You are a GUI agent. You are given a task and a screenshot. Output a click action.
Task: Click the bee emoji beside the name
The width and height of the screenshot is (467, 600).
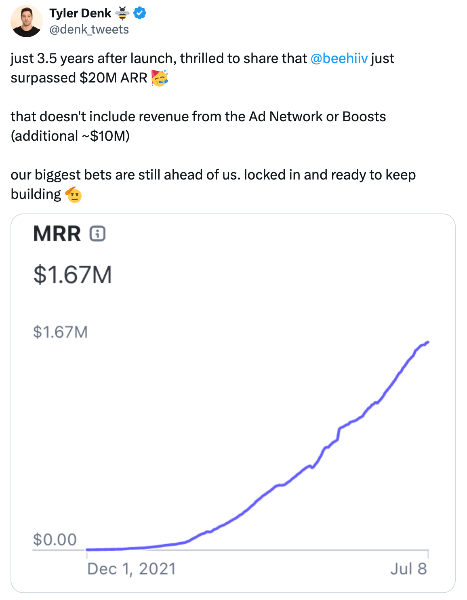(x=122, y=13)
